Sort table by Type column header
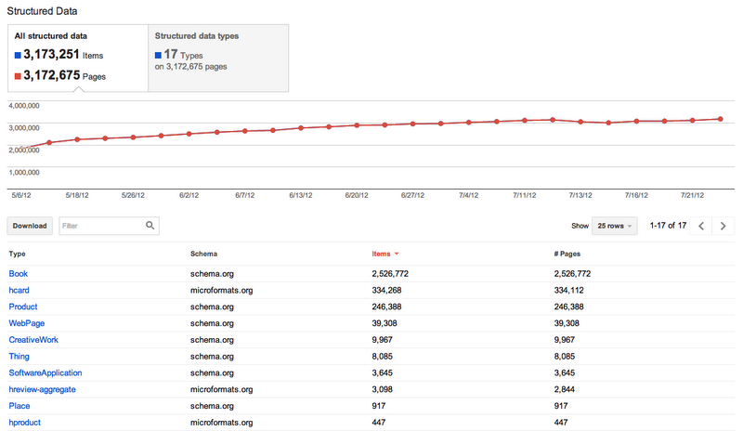 18,254
